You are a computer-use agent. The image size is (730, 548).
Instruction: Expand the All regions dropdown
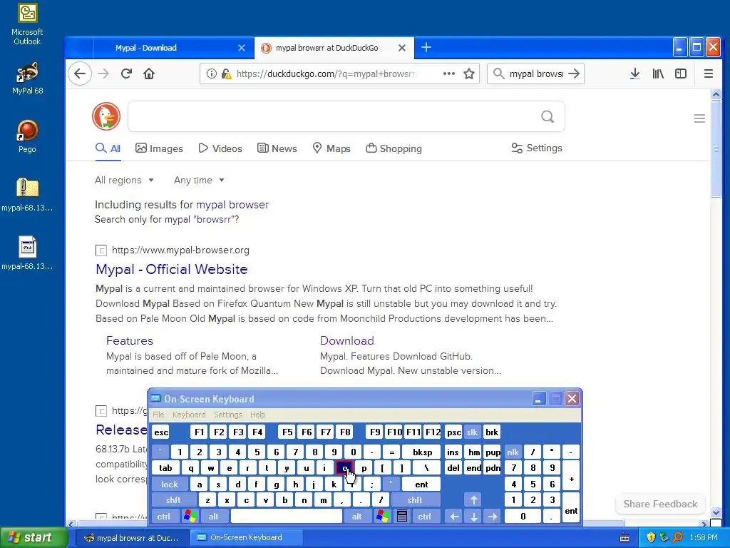124,181
